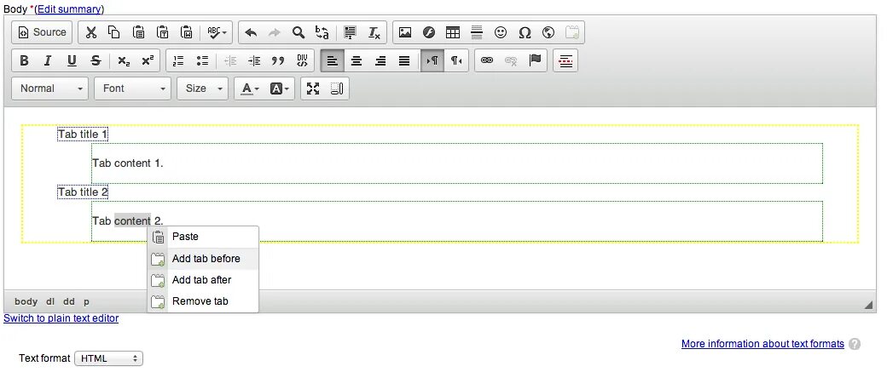
Task: Click the Flash insert icon
Action: click(x=429, y=32)
